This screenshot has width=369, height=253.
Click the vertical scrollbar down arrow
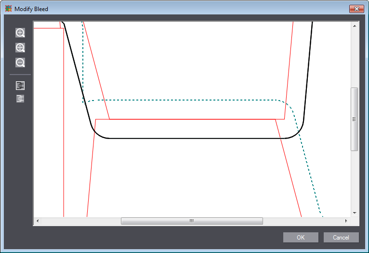[x=354, y=213]
